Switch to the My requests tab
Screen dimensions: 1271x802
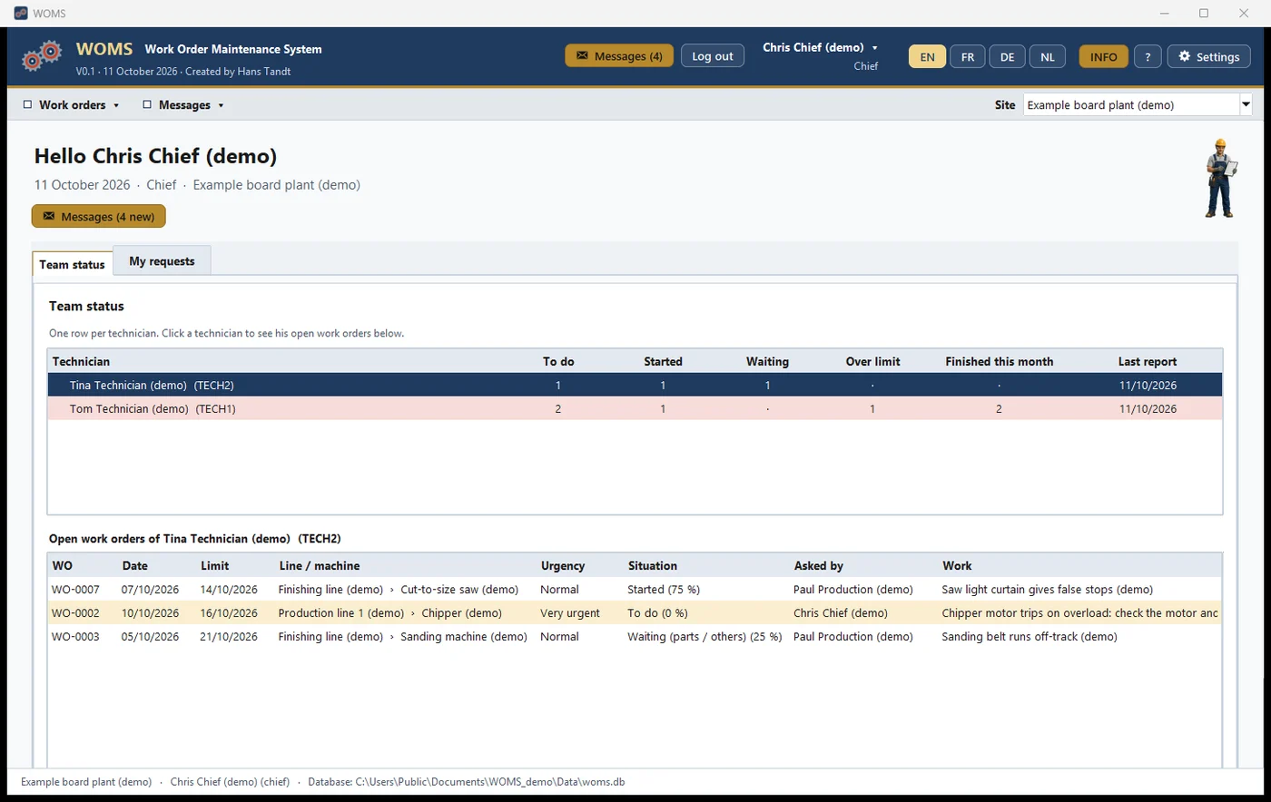pyautogui.click(x=162, y=261)
